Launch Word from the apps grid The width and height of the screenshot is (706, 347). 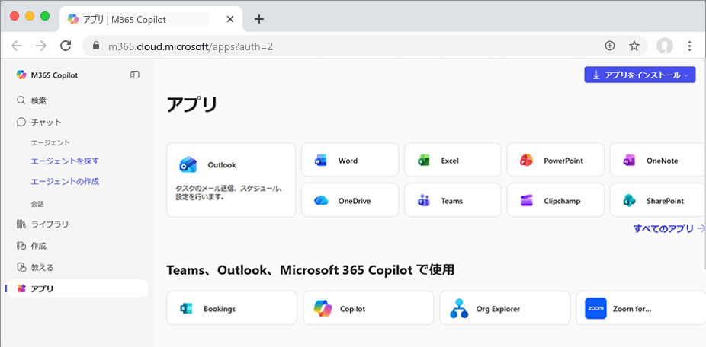coord(349,161)
